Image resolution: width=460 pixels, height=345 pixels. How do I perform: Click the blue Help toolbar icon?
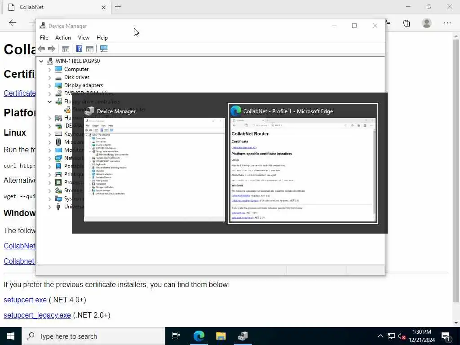[79, 49]
